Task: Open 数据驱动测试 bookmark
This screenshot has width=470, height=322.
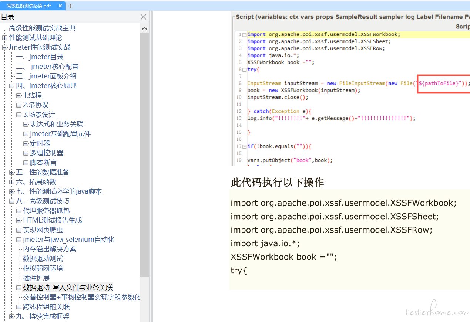Action: pyautogui.click(x=43, y=259)
